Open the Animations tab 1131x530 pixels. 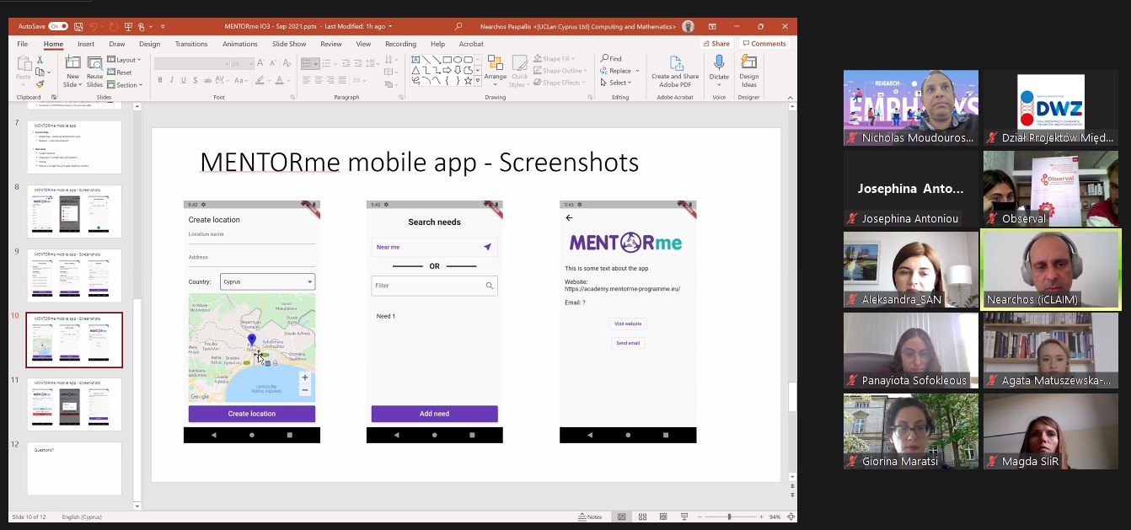(x=240, y=44)
